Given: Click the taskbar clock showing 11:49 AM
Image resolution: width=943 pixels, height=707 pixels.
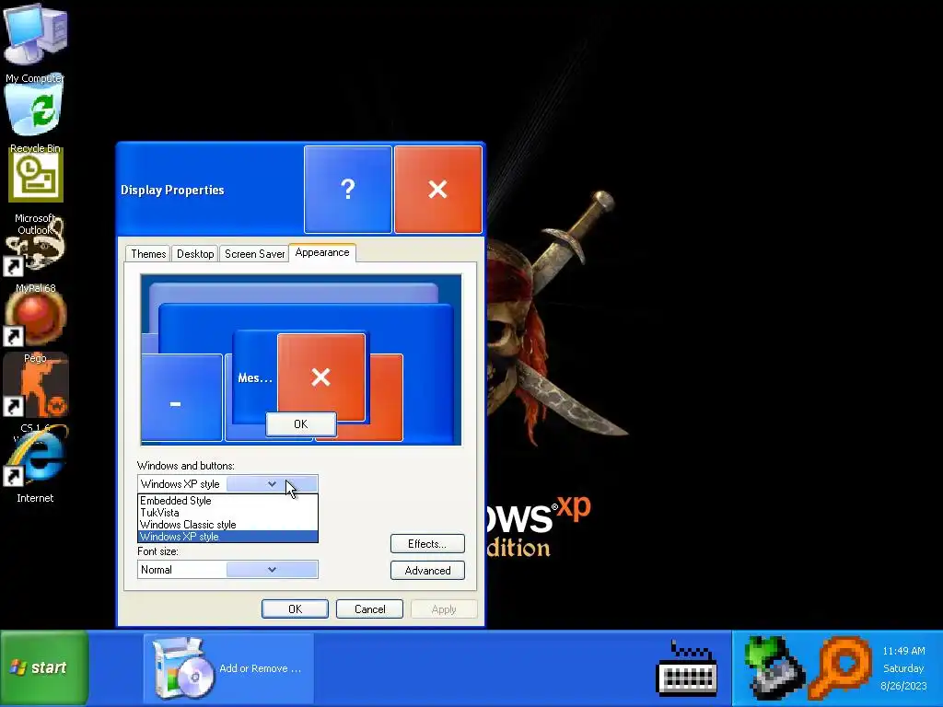Looking at the screenshot, I should (903, 651).
